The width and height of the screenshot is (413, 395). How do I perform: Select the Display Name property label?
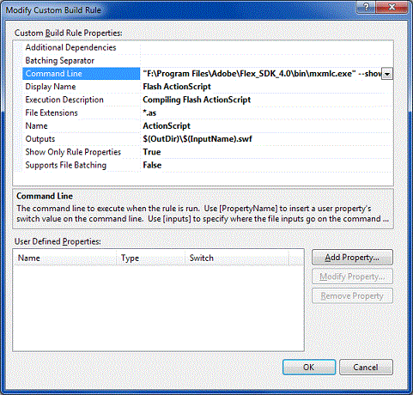pyautogui.click(x=51, y=87)
